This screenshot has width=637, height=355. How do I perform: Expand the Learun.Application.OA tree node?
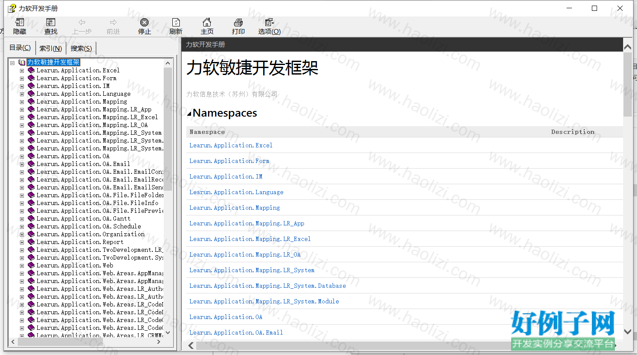coord(22,156)
